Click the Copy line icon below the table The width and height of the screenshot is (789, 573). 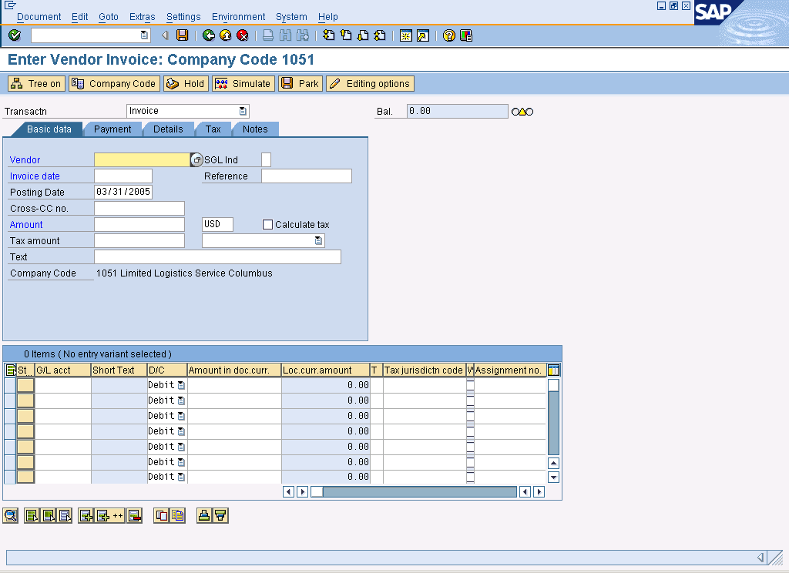[x=161, y=516]
